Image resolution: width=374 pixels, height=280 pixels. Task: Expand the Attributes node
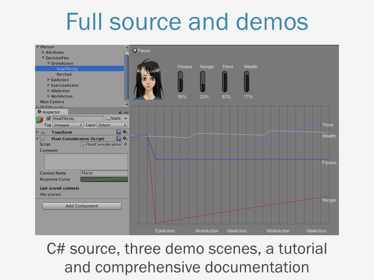pyautogui.click(x=43, y=52)
